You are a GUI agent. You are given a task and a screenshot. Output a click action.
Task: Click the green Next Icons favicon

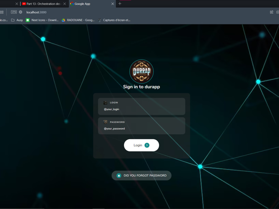coord(28,20)
